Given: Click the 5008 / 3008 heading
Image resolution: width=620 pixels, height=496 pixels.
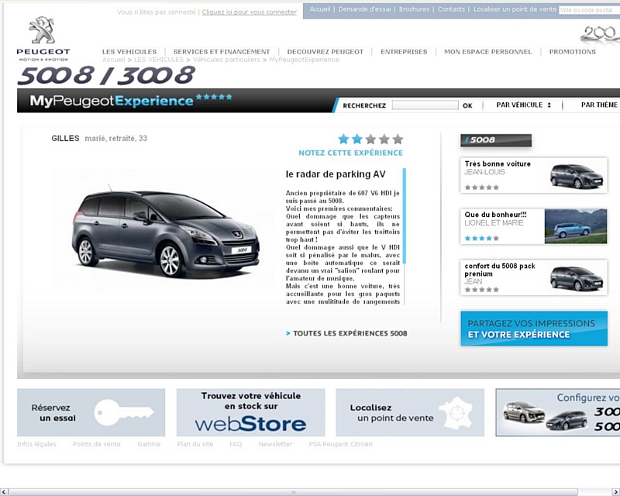Looking at the screenshot, I should [106, 75].
